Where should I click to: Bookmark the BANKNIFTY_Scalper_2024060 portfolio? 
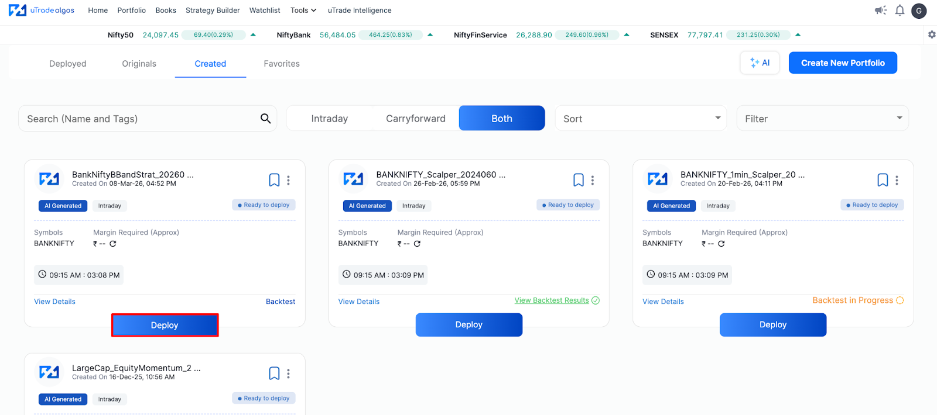coord(578,180)
